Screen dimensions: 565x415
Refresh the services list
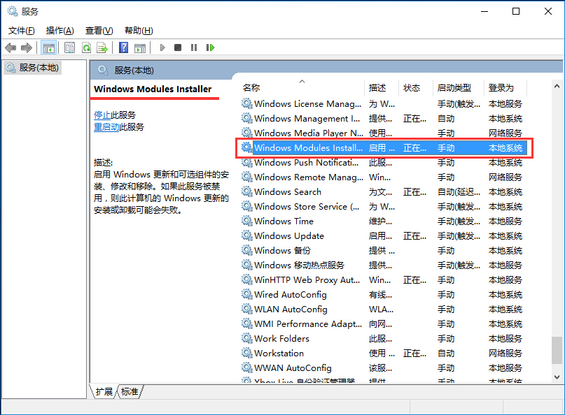coord(85,47)
